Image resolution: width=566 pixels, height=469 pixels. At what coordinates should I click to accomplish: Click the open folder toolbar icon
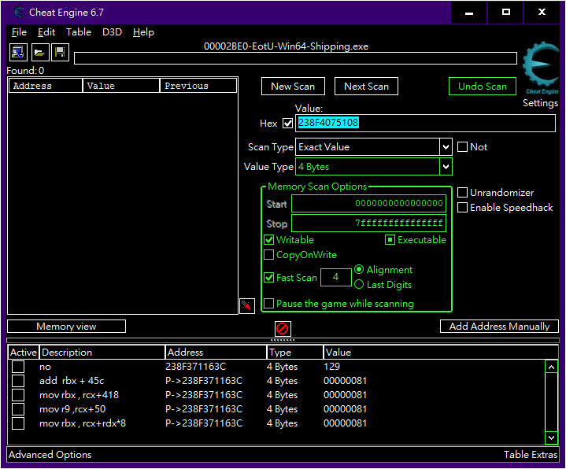(x=39, y=53)
